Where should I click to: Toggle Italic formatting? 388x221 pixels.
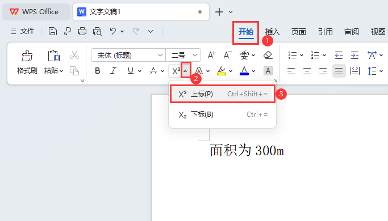coord(113,71)
